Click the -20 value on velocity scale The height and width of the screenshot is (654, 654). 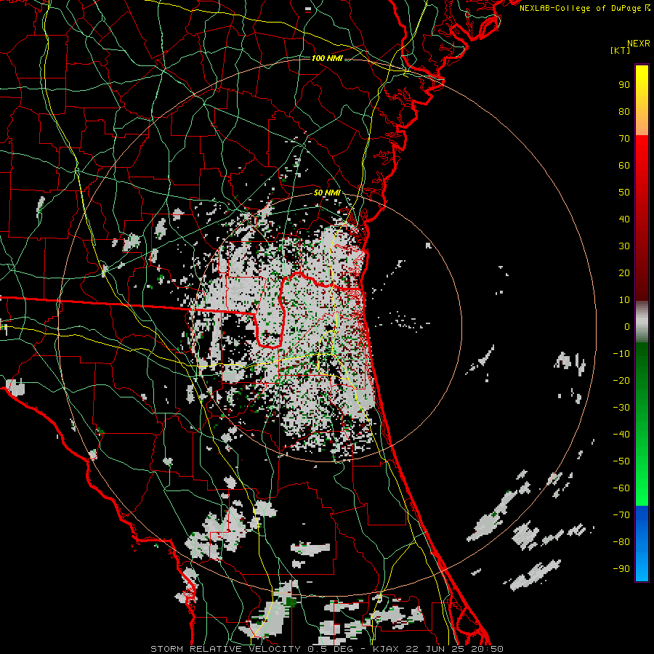621,381
